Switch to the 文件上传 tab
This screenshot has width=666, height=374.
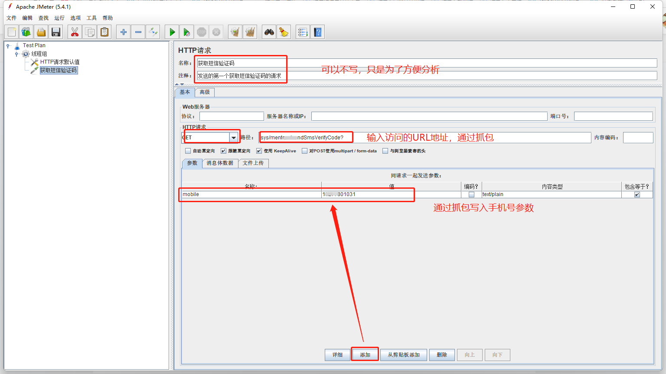point(253,163)
